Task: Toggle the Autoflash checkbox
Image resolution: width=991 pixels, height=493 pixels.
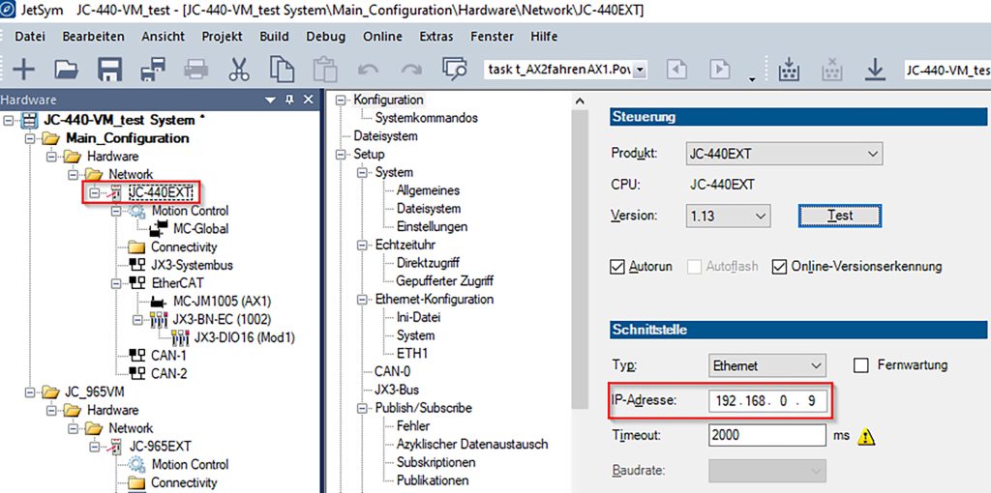Action: 695,267
